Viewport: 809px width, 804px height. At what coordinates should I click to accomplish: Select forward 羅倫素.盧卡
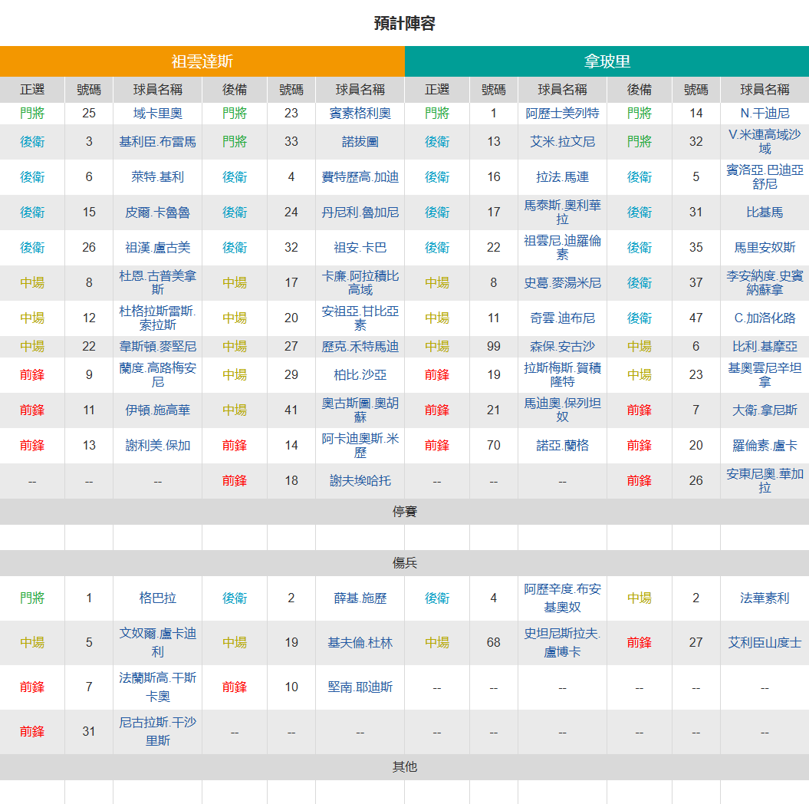click(x=765, y=446)
